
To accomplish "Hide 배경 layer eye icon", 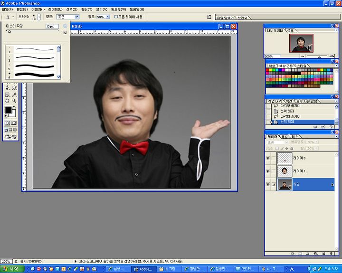I will click(x=268, y=184).
